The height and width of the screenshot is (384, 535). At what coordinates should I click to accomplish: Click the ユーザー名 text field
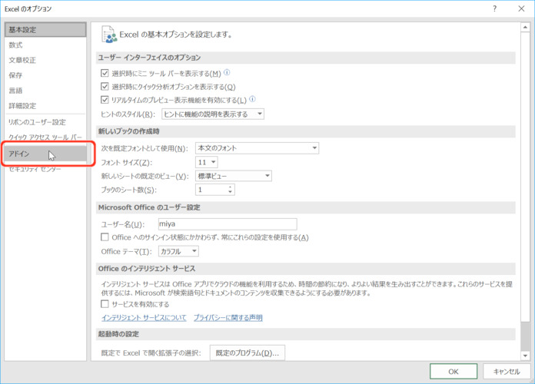click(228, 224)
